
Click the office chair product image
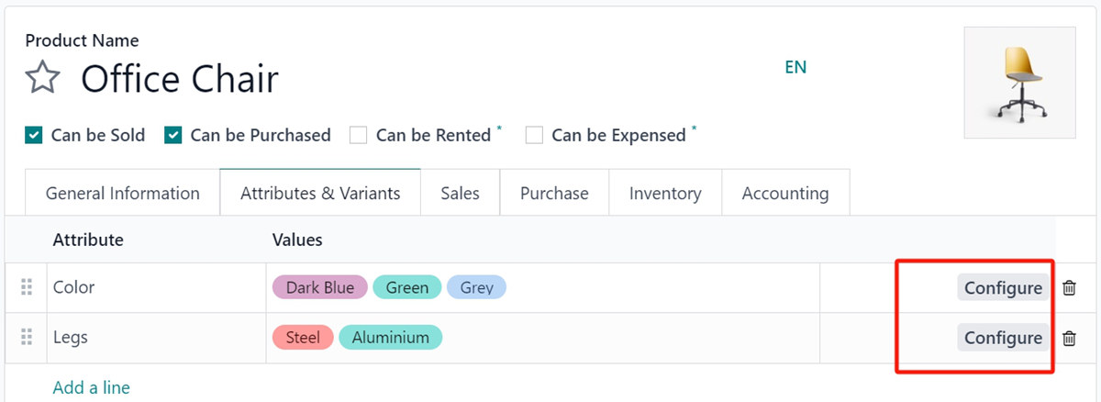click(x=1019, y=83)
